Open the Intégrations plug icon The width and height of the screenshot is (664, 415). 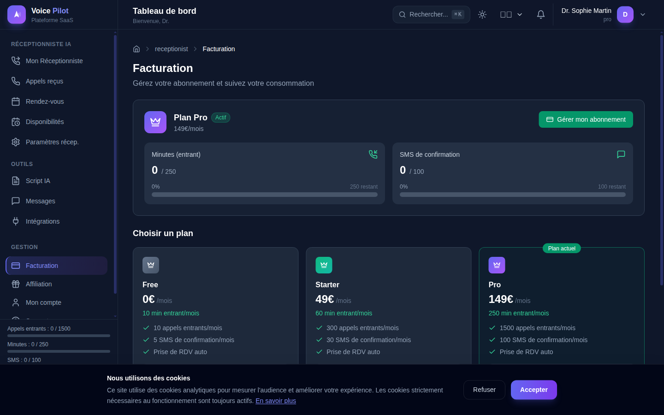[x=16, y=221]
